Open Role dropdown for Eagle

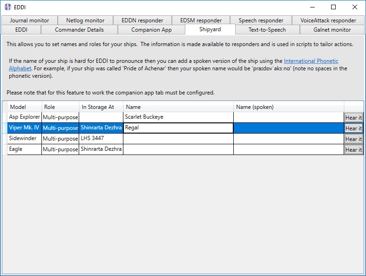point(61,149)
